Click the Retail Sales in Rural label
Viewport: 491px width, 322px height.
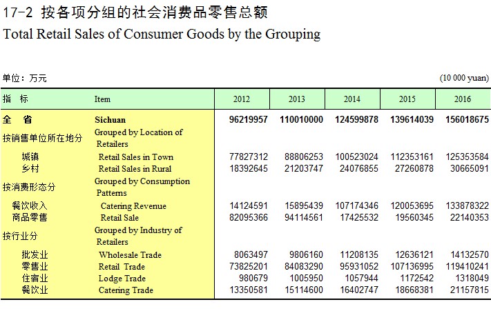click(x=135, y=169)
